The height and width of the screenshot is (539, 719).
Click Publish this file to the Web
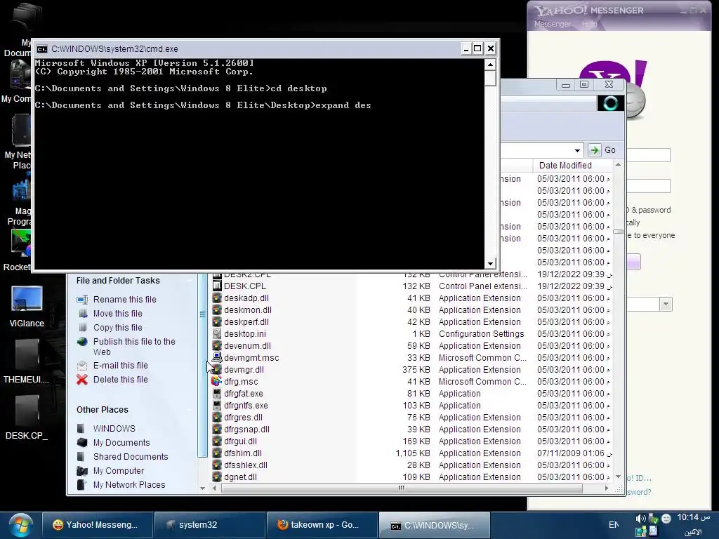(134, 347)
